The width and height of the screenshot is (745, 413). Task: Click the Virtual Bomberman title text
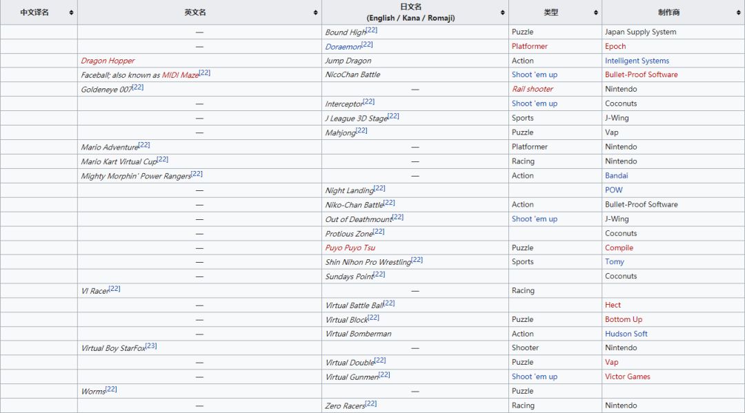pos(358,334)
